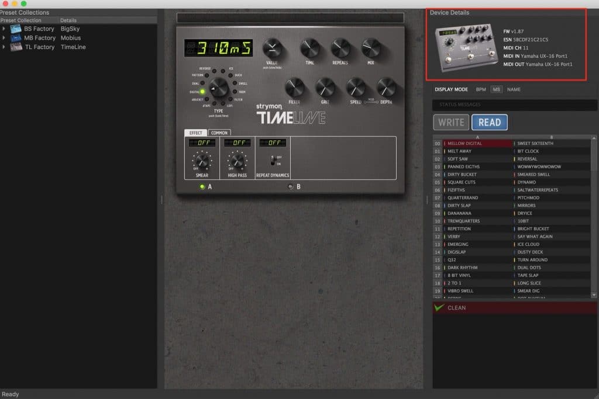
Task: Click the HIGH PASS value display showing OFF
Action: [237, 143]
